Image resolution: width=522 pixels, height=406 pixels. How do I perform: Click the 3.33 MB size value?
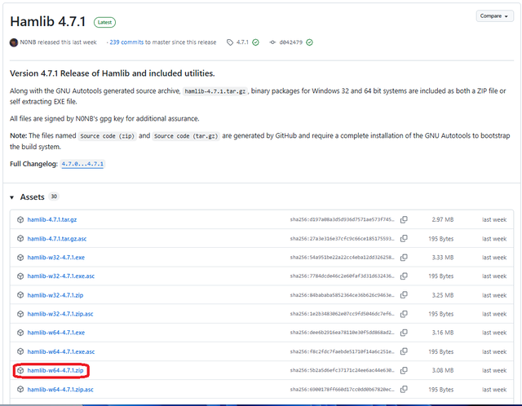[x=442, y=258]
